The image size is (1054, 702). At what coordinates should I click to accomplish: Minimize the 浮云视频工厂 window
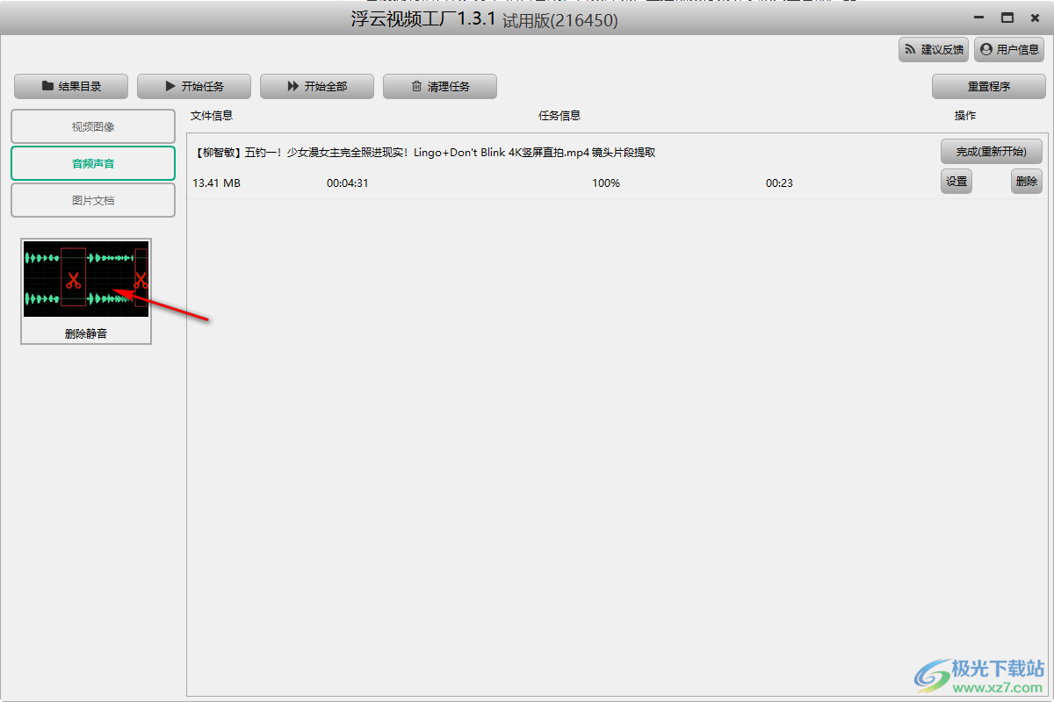pyautogui.click(x=980, y=18)
